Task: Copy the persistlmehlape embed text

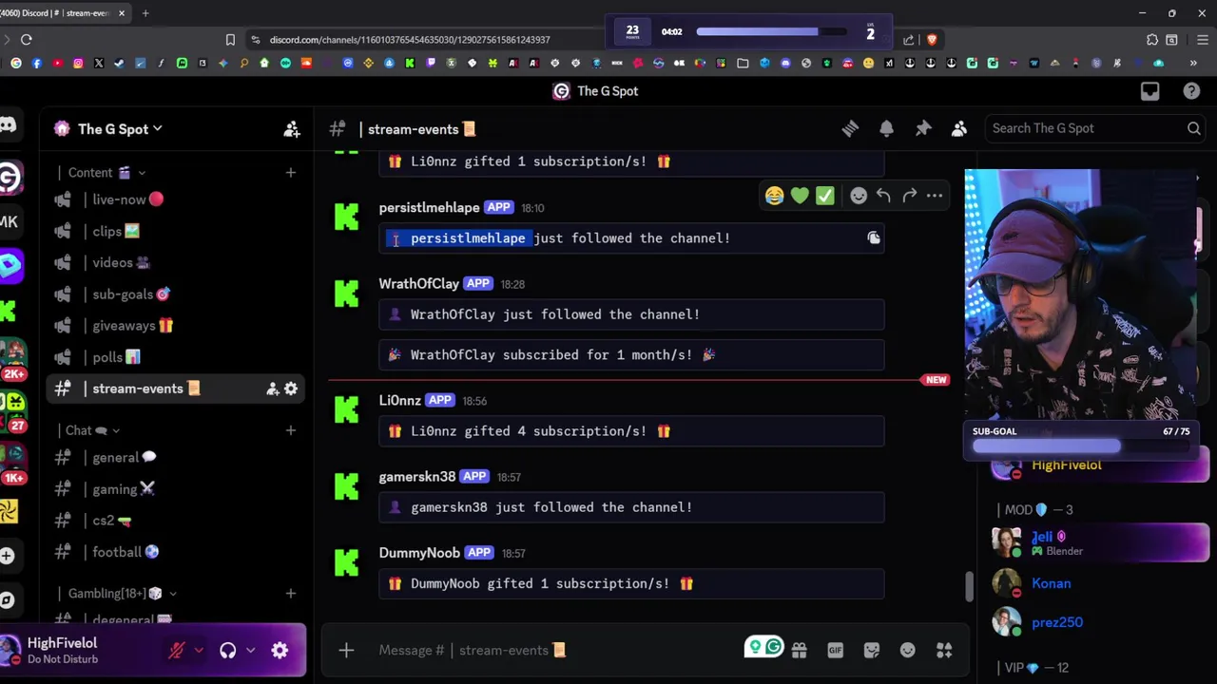Action: tap(874, 238)
